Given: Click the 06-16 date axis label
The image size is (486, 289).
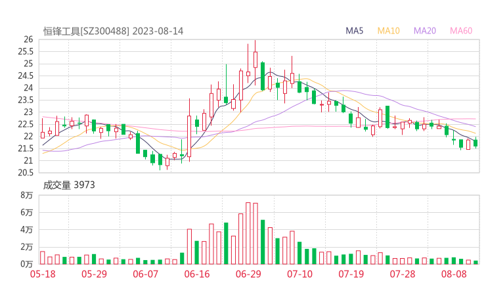Looking at the screenshot, I should (197, 274).
